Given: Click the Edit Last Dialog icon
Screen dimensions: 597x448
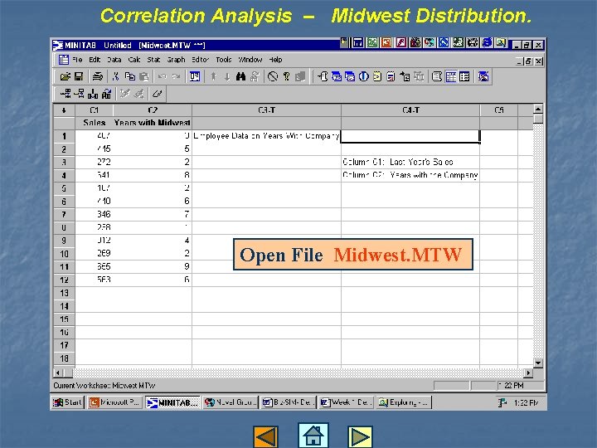Looking at the screenshot, I should pyautogui.click(x=195, y=76).
